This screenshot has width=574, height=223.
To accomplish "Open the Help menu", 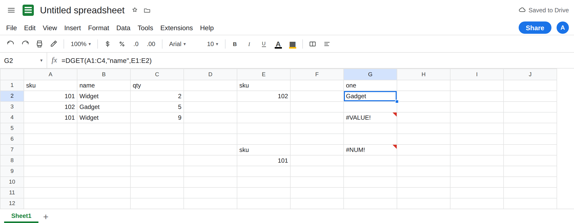I will (x=207, y=28).
